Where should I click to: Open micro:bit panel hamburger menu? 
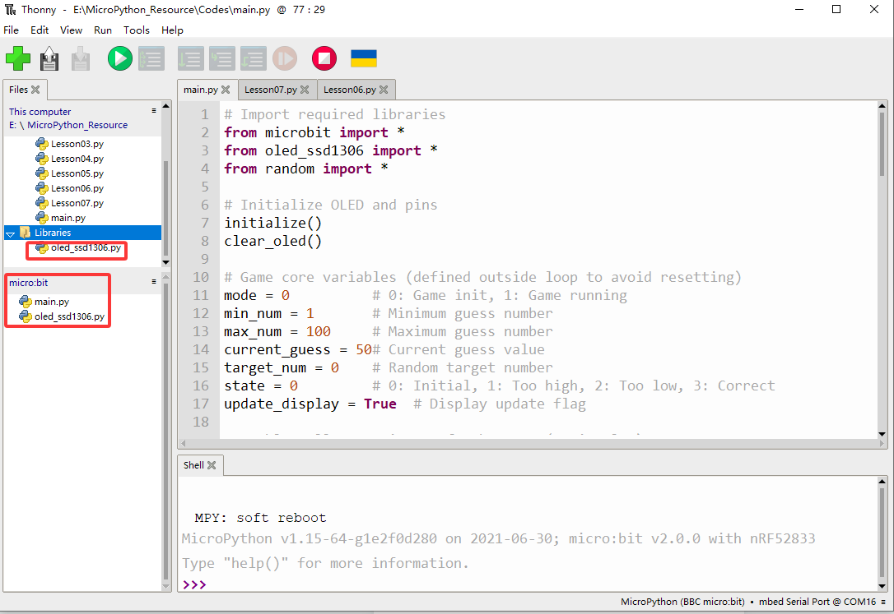pyautogui.click(x=154, y=281)
